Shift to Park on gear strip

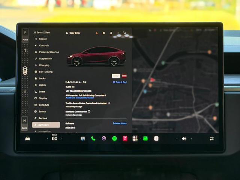pos(25,36)
